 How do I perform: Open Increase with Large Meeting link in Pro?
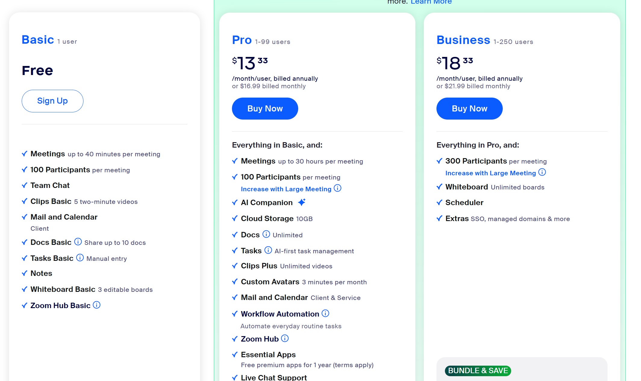(x=286, y=189)
